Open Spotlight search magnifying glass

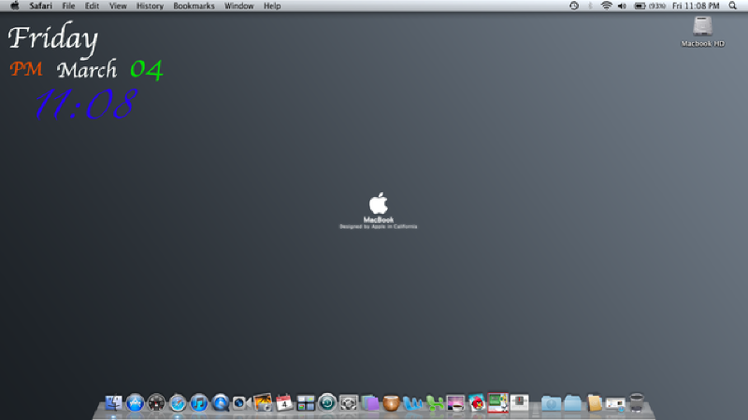pos(733,6)
